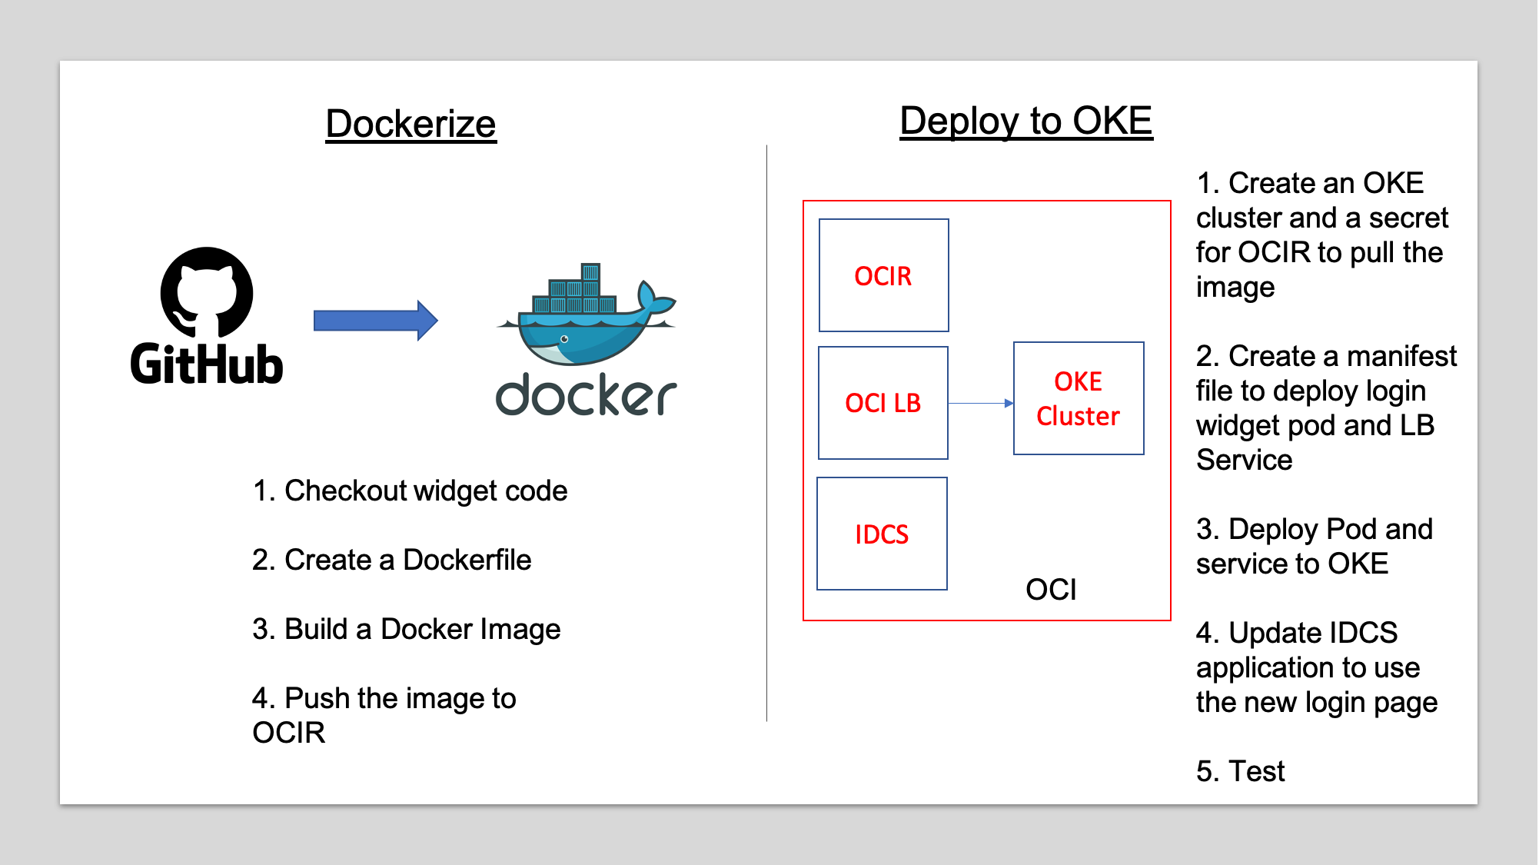Click the 'Create a Dockerfile' step
Screen dimensions: 1539x865
391,560
